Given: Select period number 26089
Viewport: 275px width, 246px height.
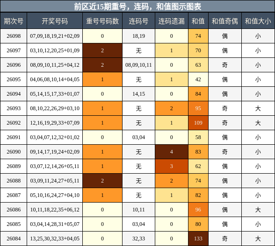Looking at the screenshot, I should coord(14,166).
